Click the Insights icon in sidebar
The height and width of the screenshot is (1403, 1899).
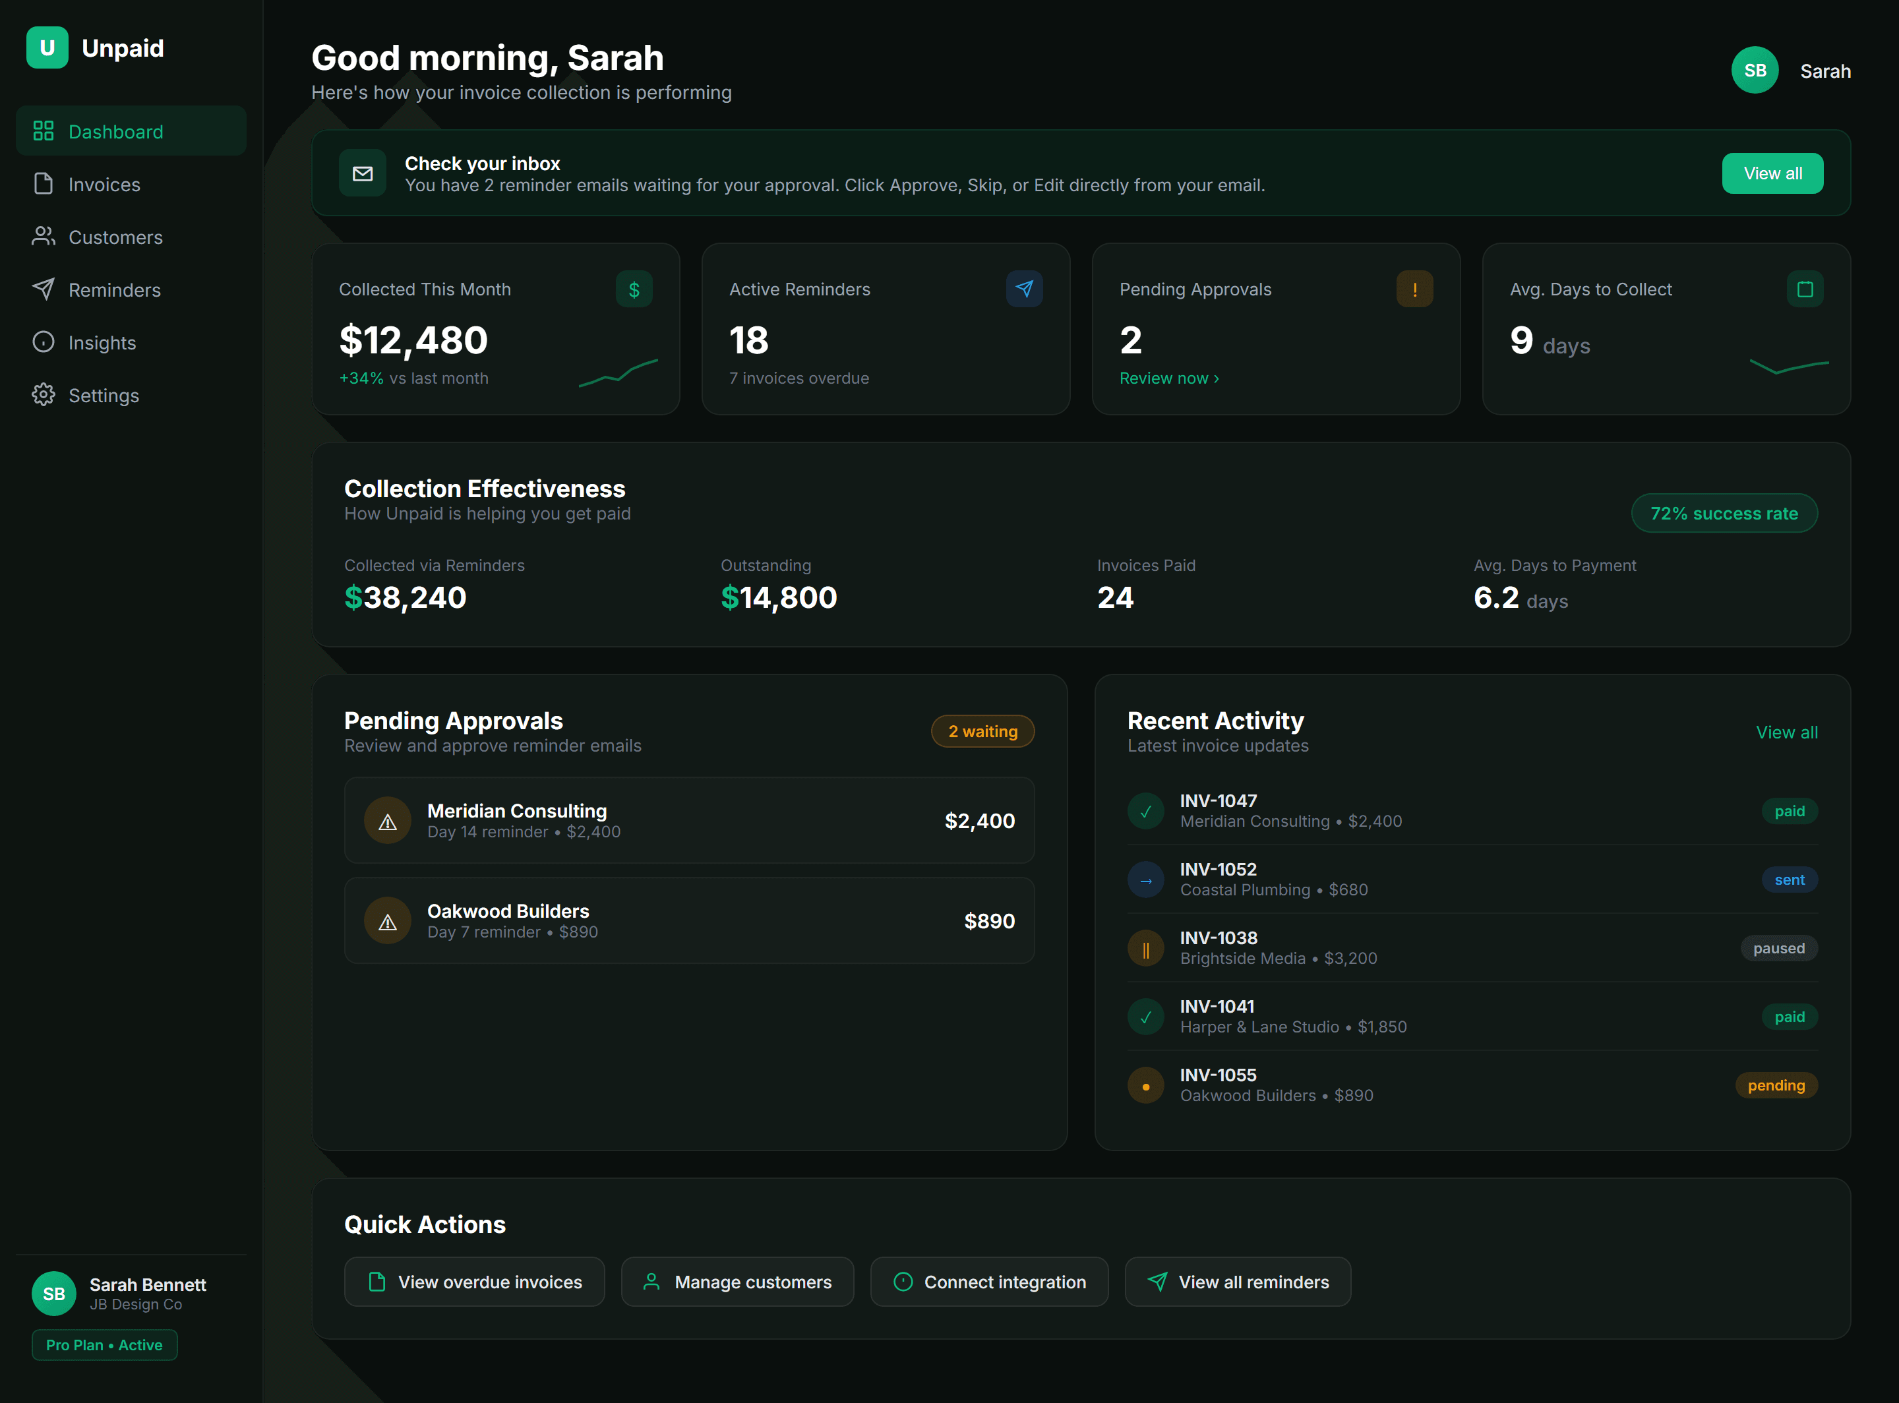pyautogui.click(x=44, y=342)
